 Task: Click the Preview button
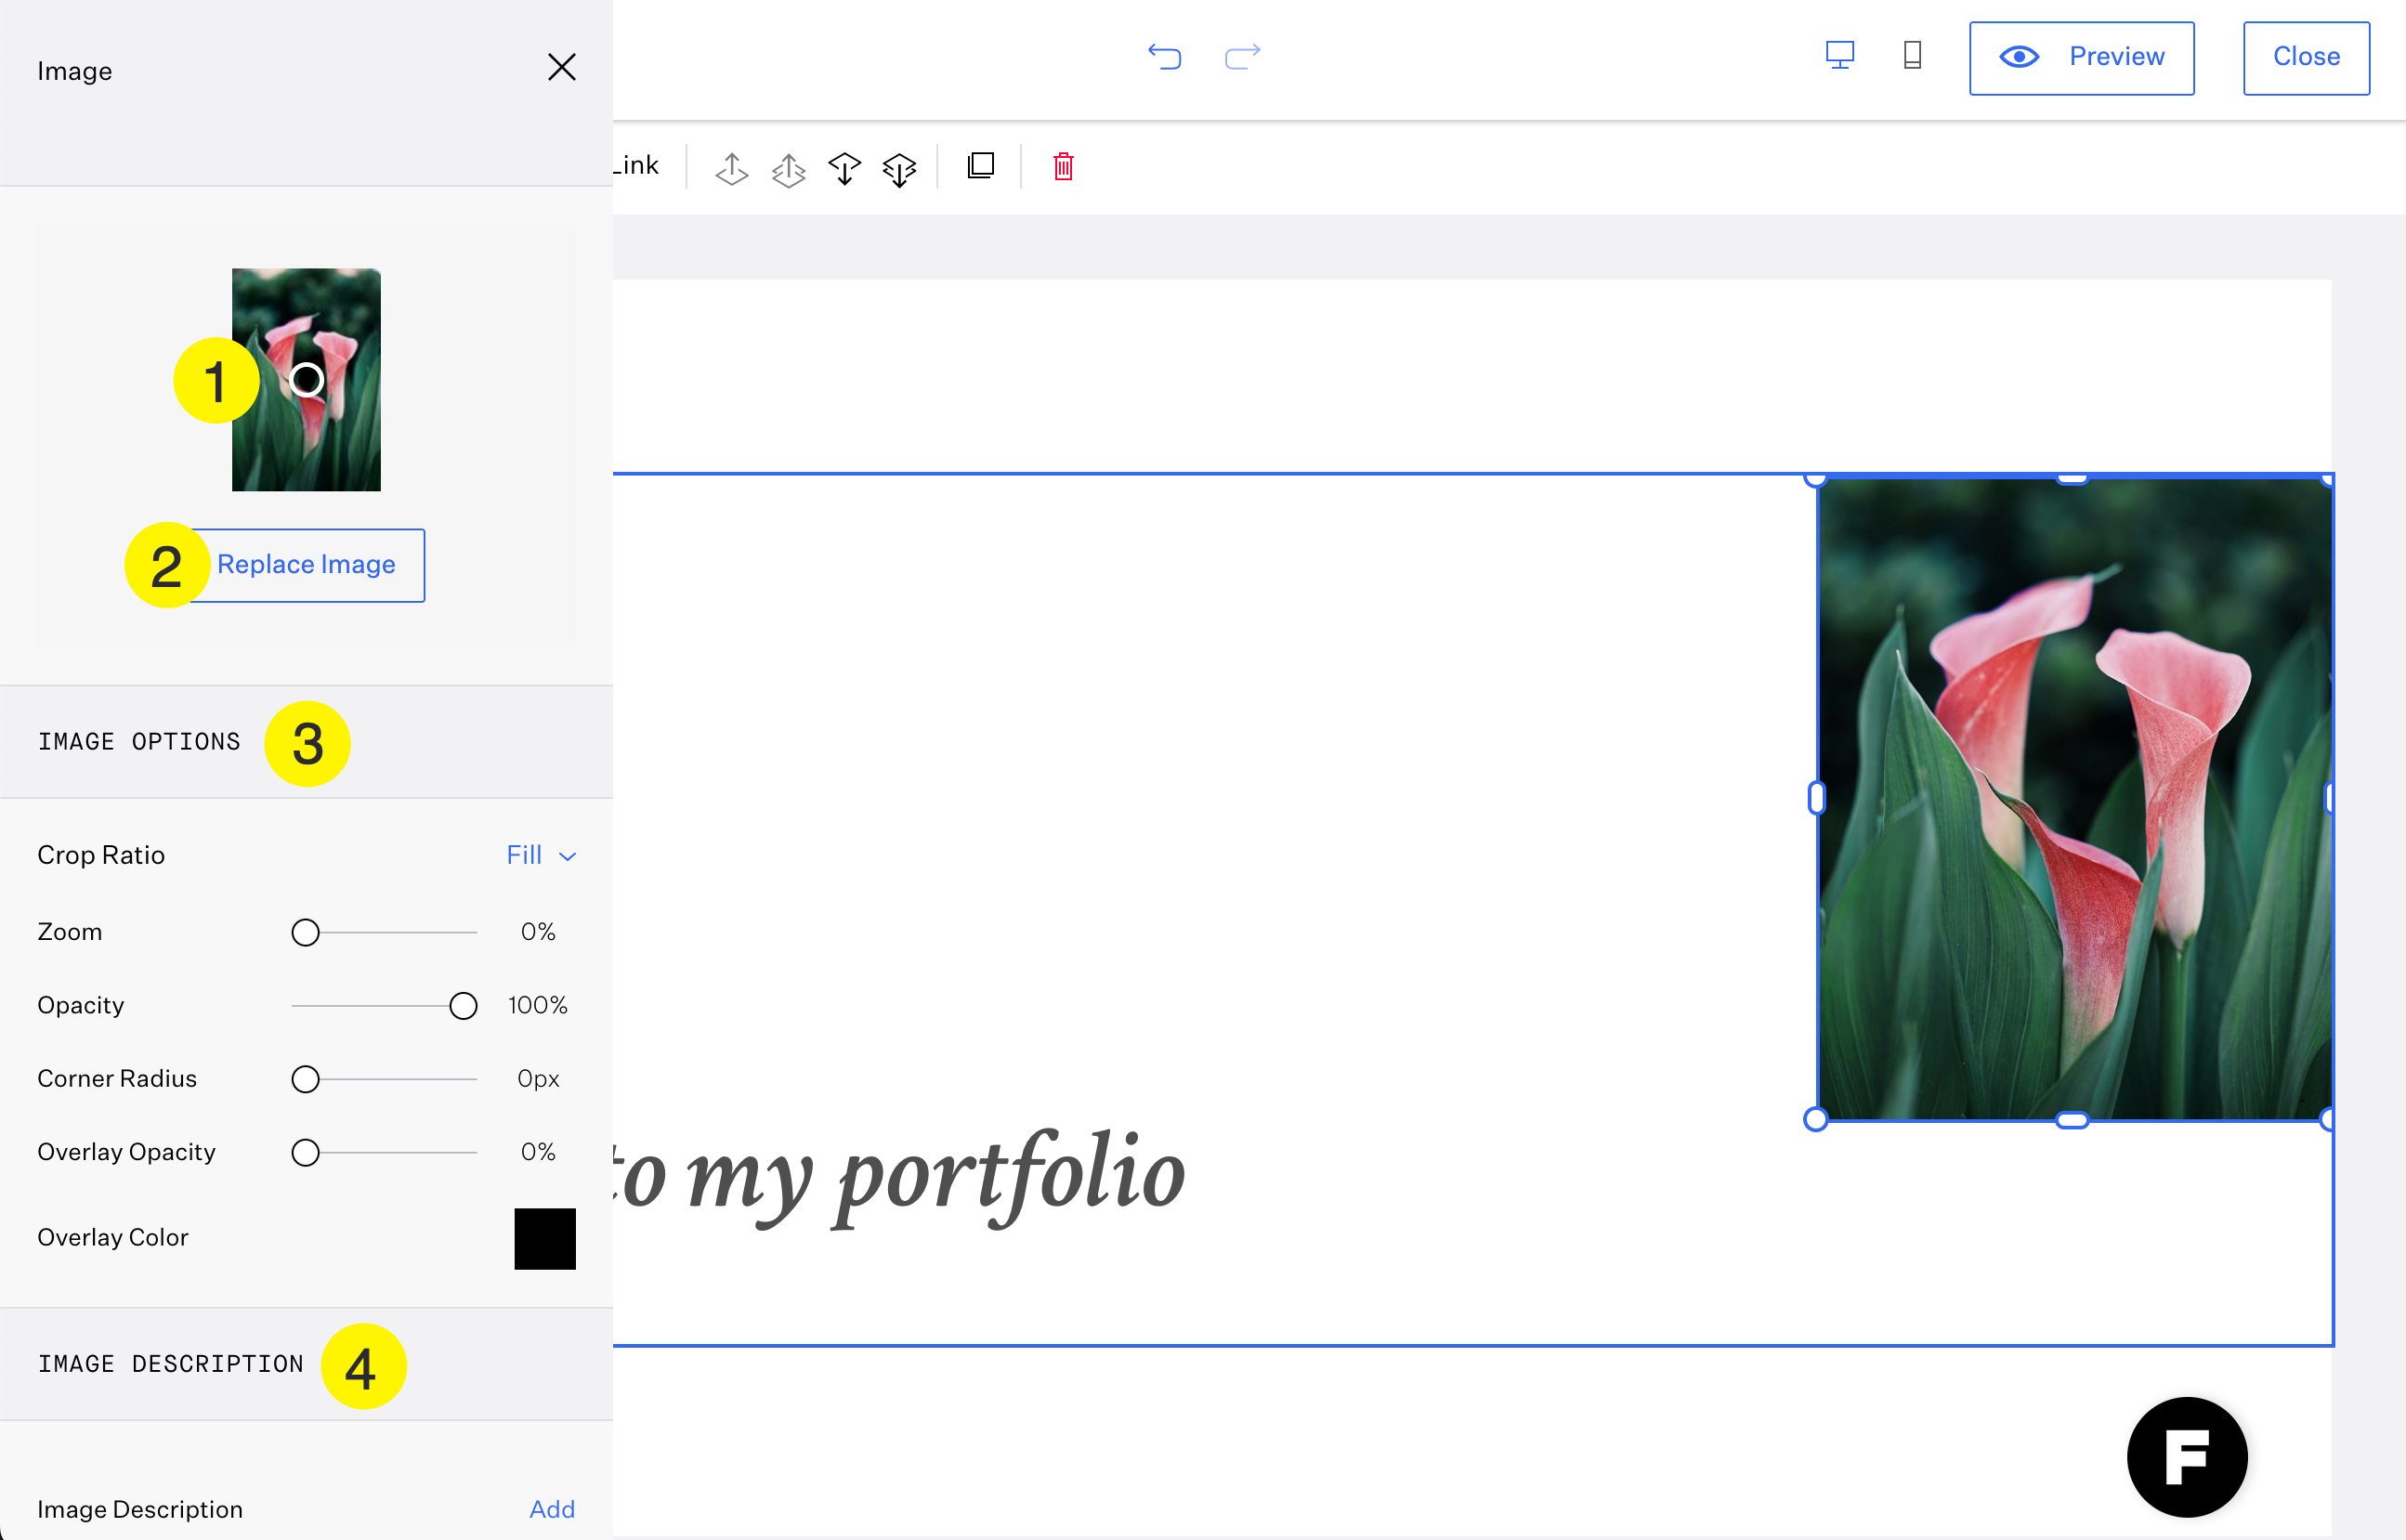tap(2081, 57)
